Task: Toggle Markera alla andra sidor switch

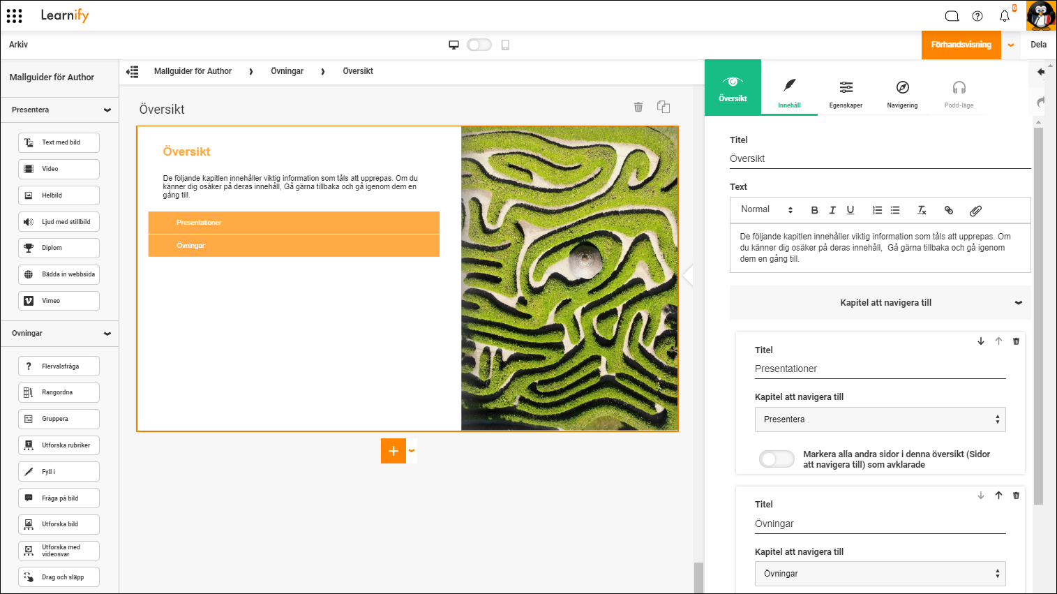Action: point(777,459)
